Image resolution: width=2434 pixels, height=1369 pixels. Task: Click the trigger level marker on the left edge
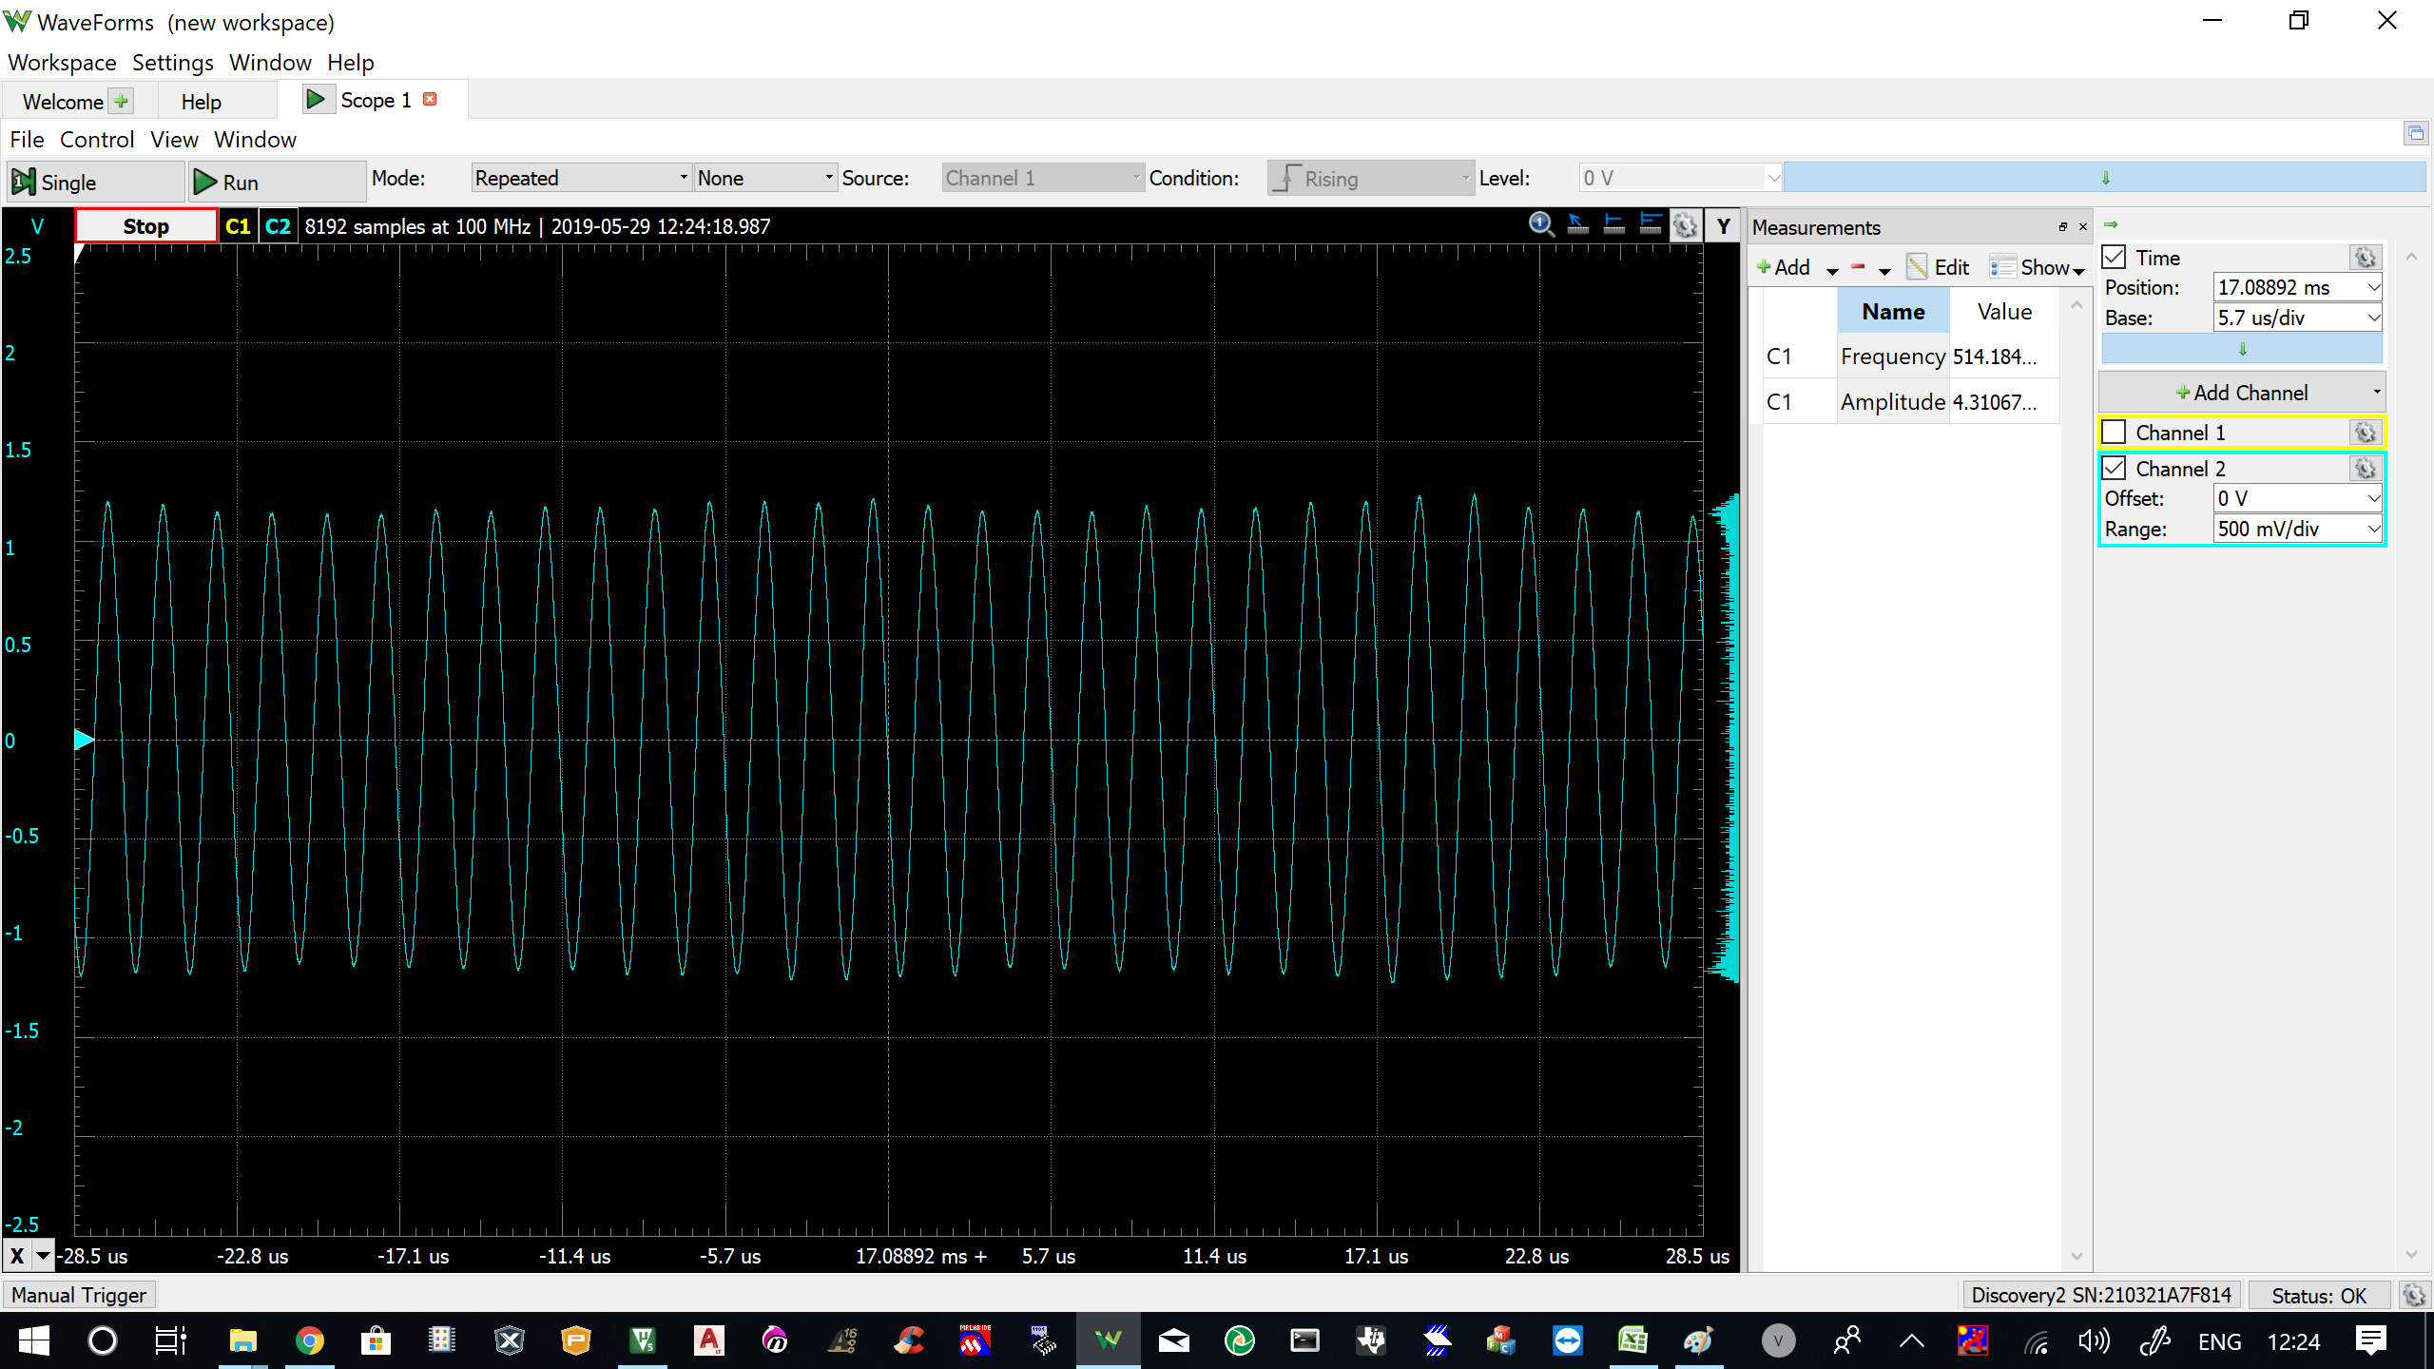pyautogui.click(x=84, y=740)
